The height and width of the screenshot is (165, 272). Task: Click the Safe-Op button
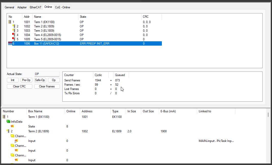point(40,80)
